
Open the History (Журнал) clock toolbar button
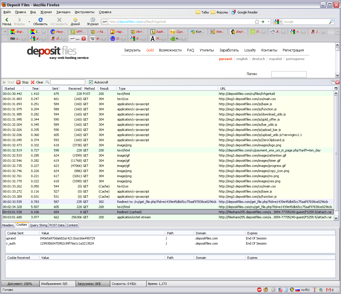93,20
